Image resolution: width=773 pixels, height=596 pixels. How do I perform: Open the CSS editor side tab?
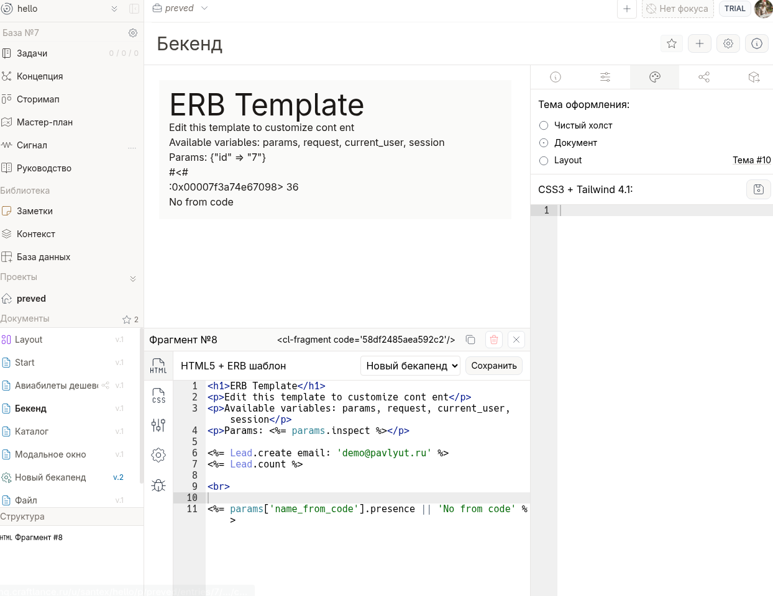click(x=158, y=395)
